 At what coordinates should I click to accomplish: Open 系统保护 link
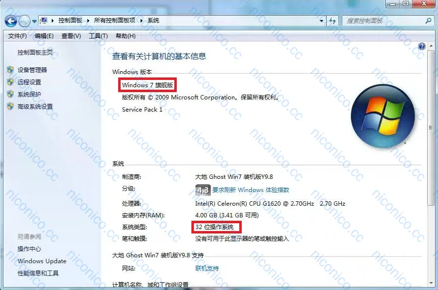29,95
